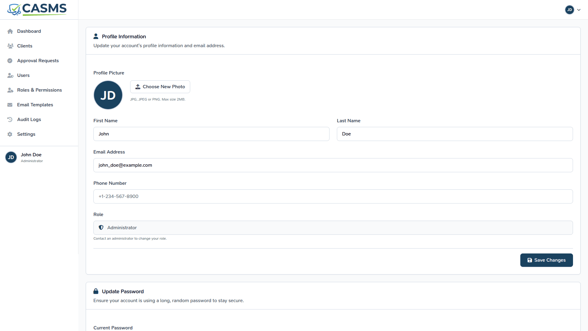Go to Email Templates page
Image resolution: width=588 pixels, height=331 pixels.
tap(35, 105)
